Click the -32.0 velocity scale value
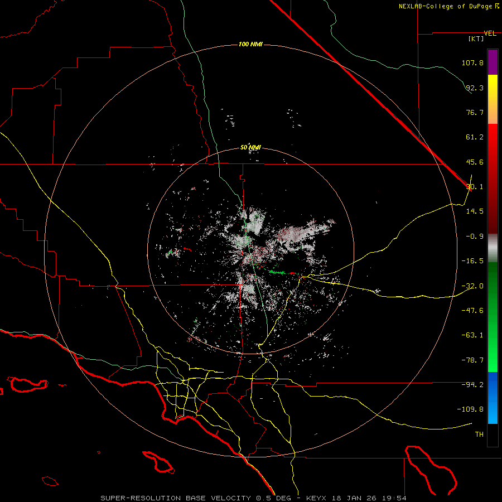 click(472, 286)
